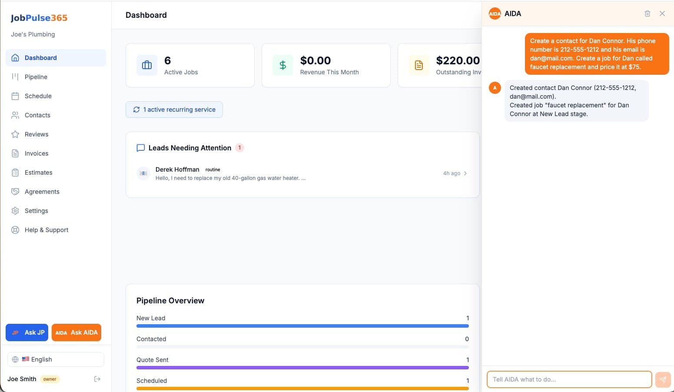
Task: Close the AIDA chat panel
Action: coord(662,13)
